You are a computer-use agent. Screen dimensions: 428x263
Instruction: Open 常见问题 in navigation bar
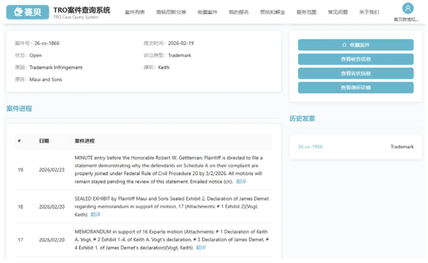tap(339, 12)
